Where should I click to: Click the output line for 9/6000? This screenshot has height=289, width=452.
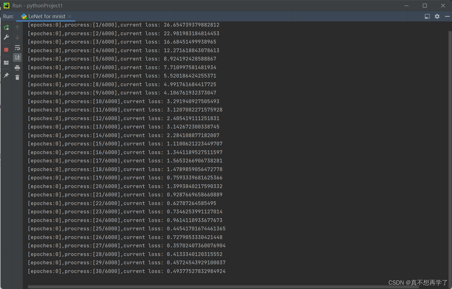[x=122, y=93]
